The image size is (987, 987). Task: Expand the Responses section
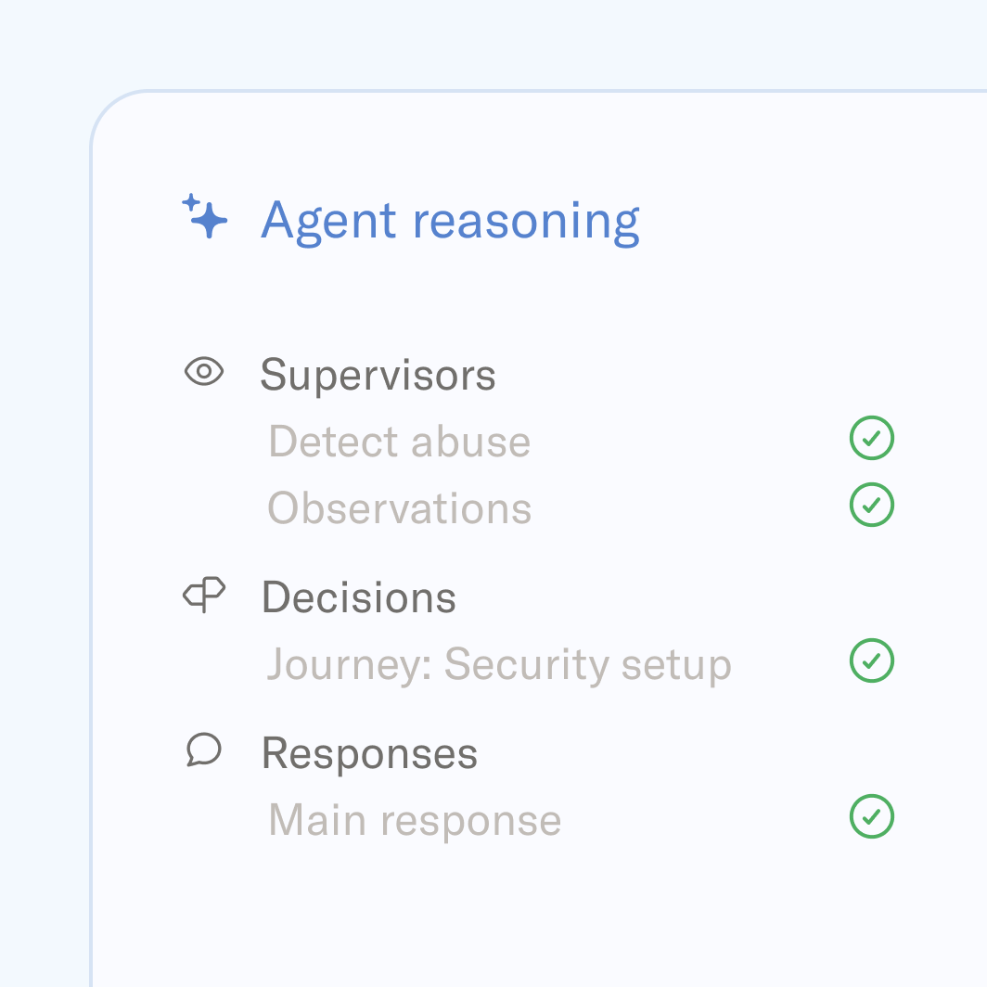[369, 752]
